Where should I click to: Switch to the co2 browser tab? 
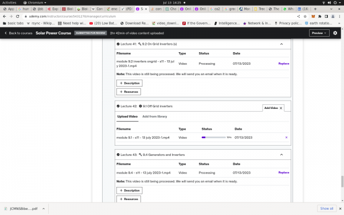point(215,9)
